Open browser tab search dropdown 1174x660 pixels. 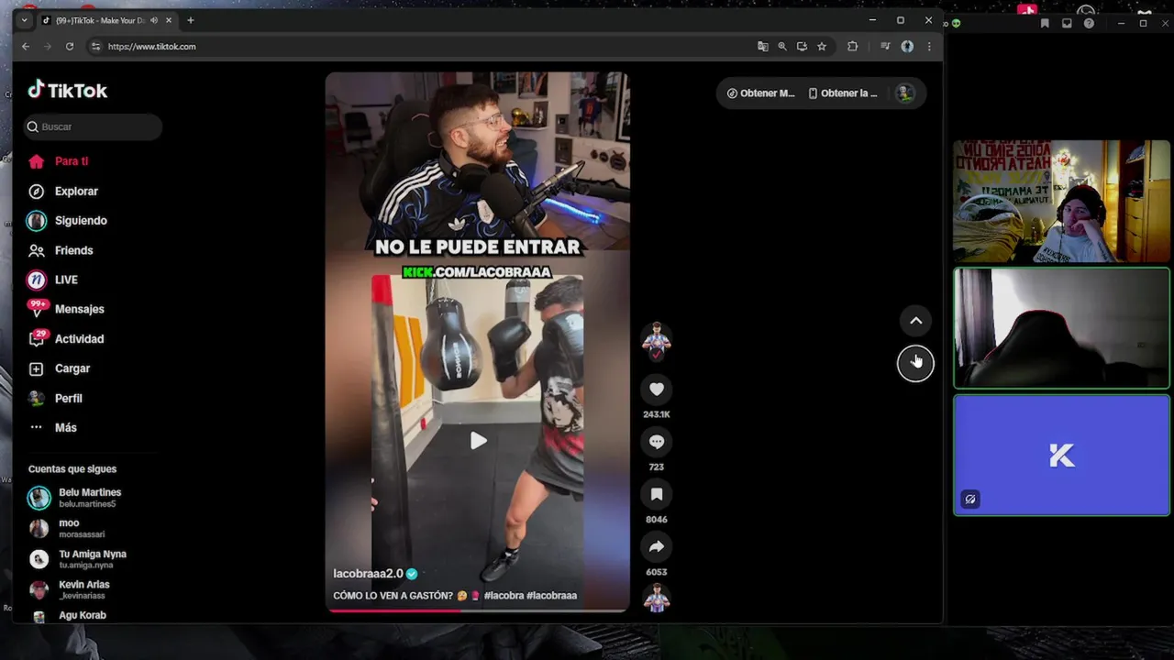25,20
